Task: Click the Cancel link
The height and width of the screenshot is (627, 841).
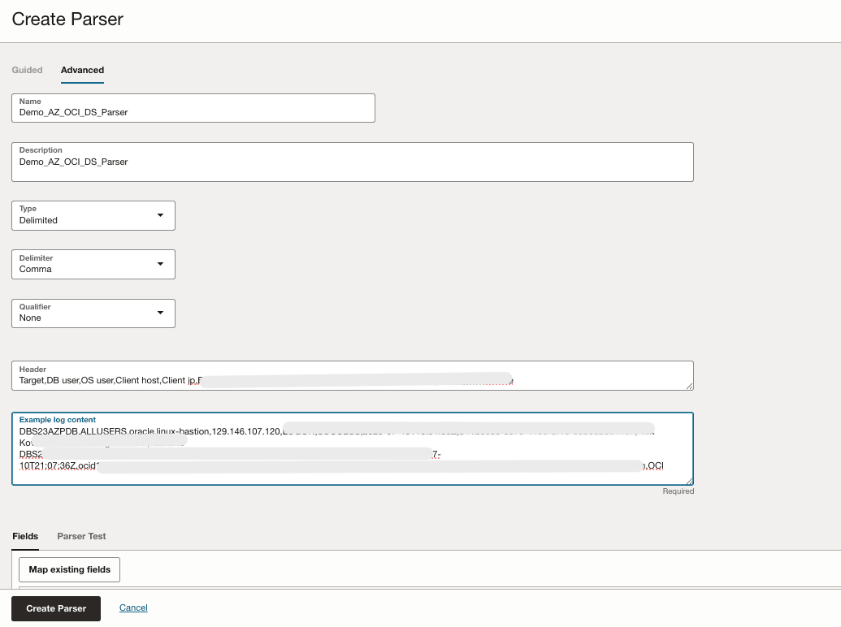Action: [133, 608]
